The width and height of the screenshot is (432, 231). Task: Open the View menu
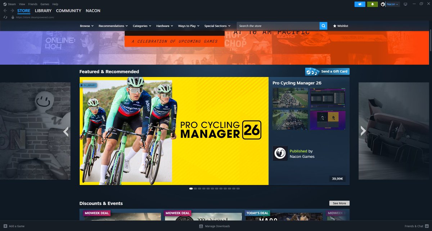pos(22,4)
